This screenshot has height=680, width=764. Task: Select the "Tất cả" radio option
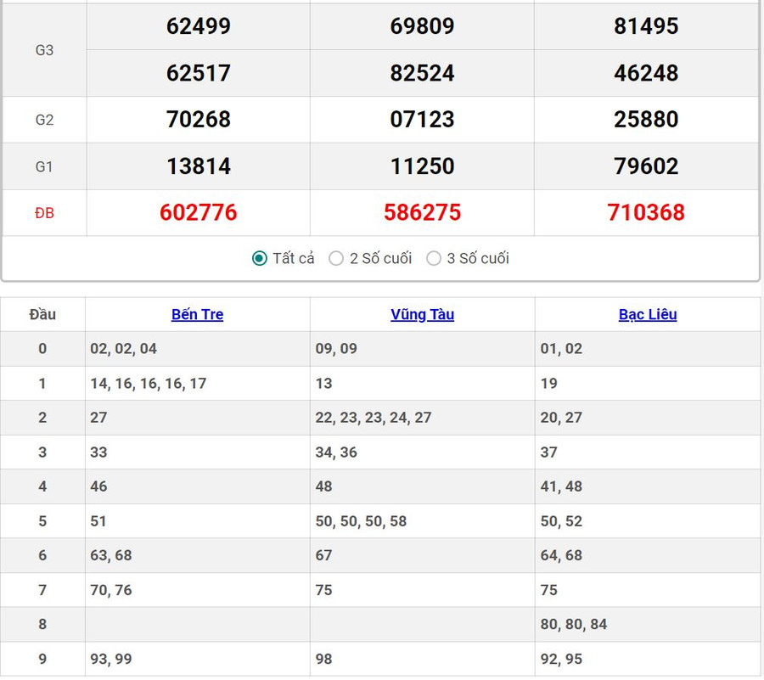pos(260,258)
